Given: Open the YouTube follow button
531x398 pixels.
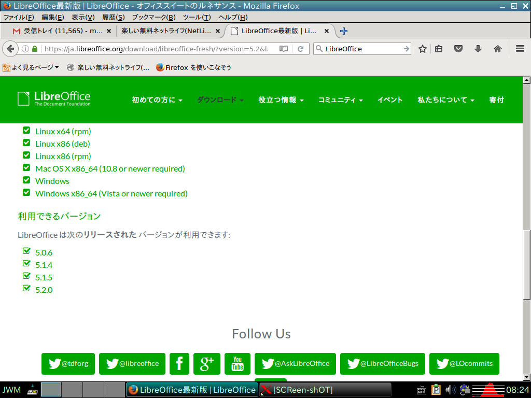Looking at the screenshot, I should point(237,363).
